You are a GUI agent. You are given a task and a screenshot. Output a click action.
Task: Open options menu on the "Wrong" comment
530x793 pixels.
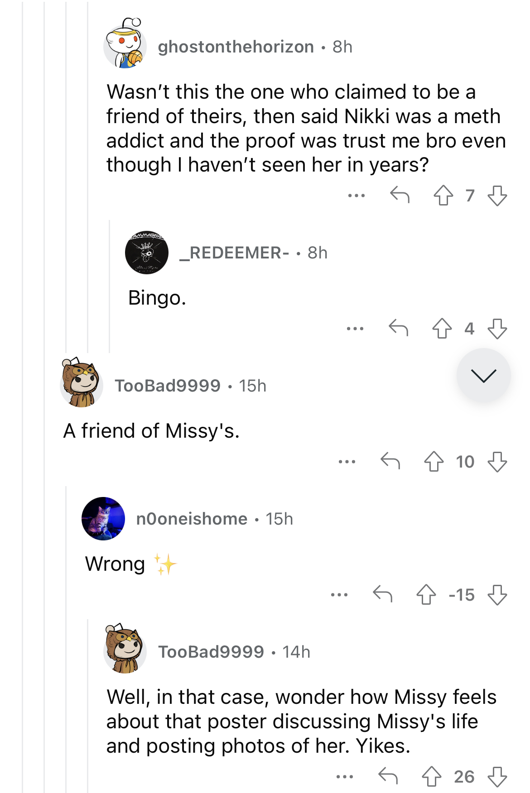[339, 595]
